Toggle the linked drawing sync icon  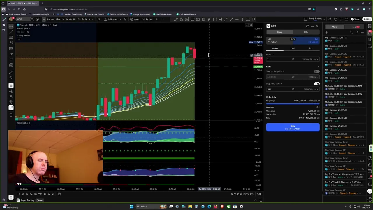[11, 108]
